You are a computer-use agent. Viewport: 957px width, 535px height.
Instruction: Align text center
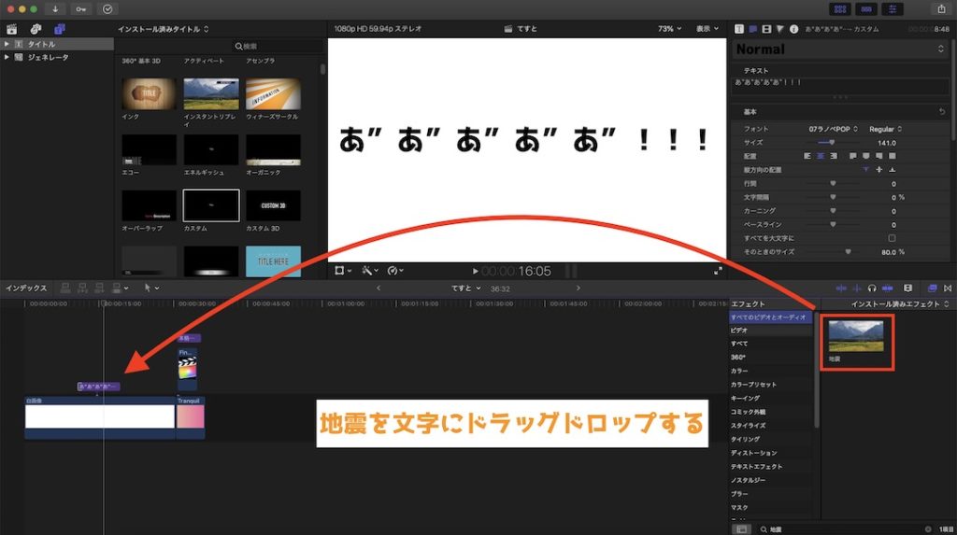(x=821, y=156)
